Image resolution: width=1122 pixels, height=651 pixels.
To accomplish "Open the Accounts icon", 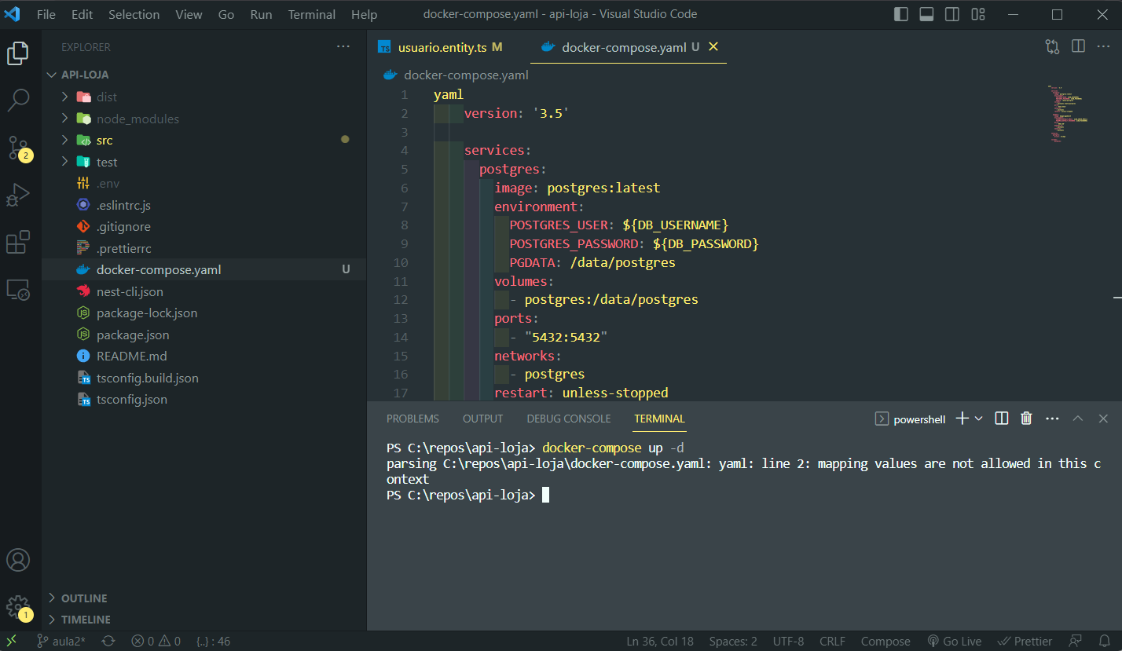I will click(x=18, y=560).
